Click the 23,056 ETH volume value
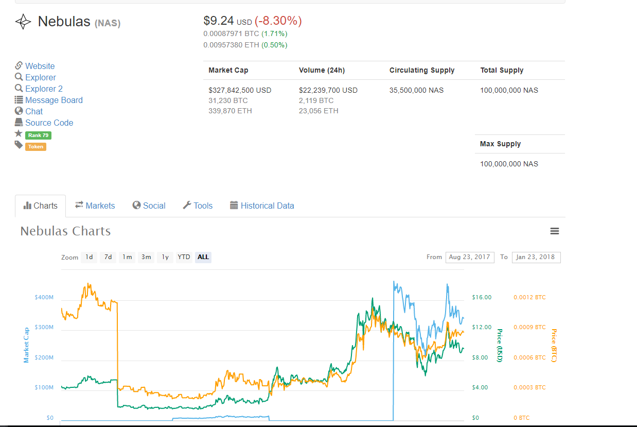 pos(318,111)
